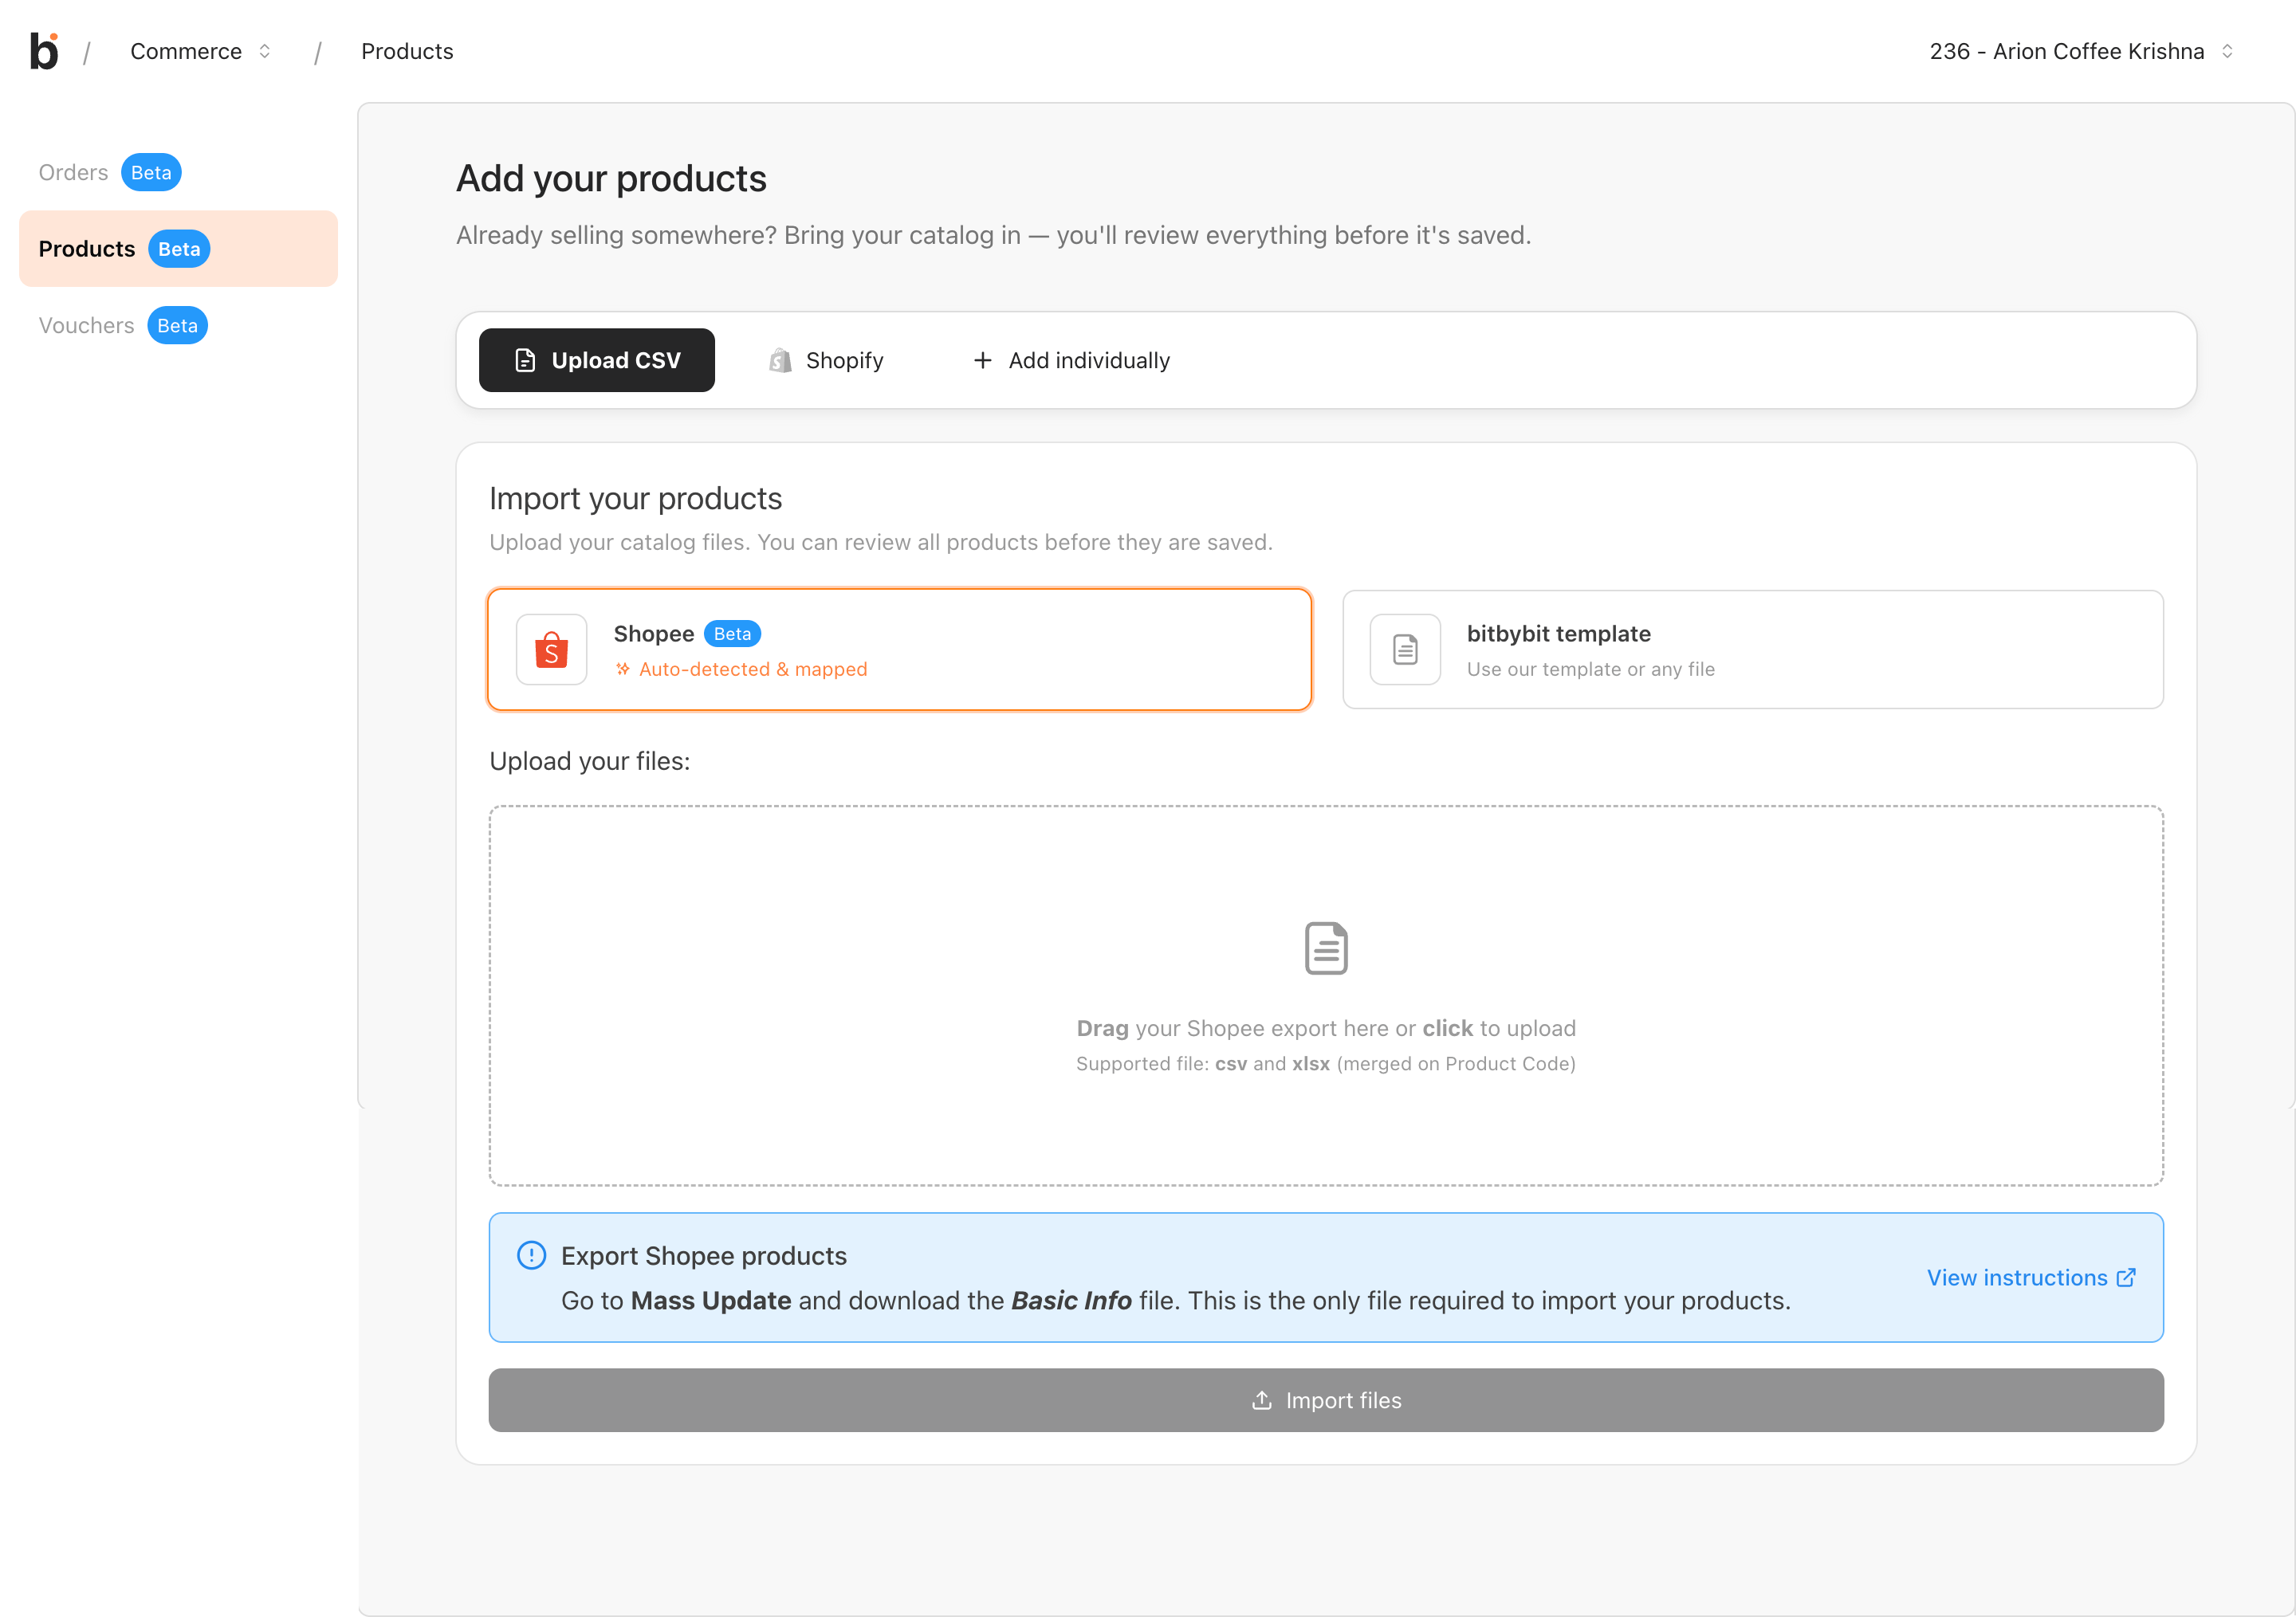Screen dimensions: 2296x1617
Task: Click the Beta badge next to Orders
Action: [151, 172]
